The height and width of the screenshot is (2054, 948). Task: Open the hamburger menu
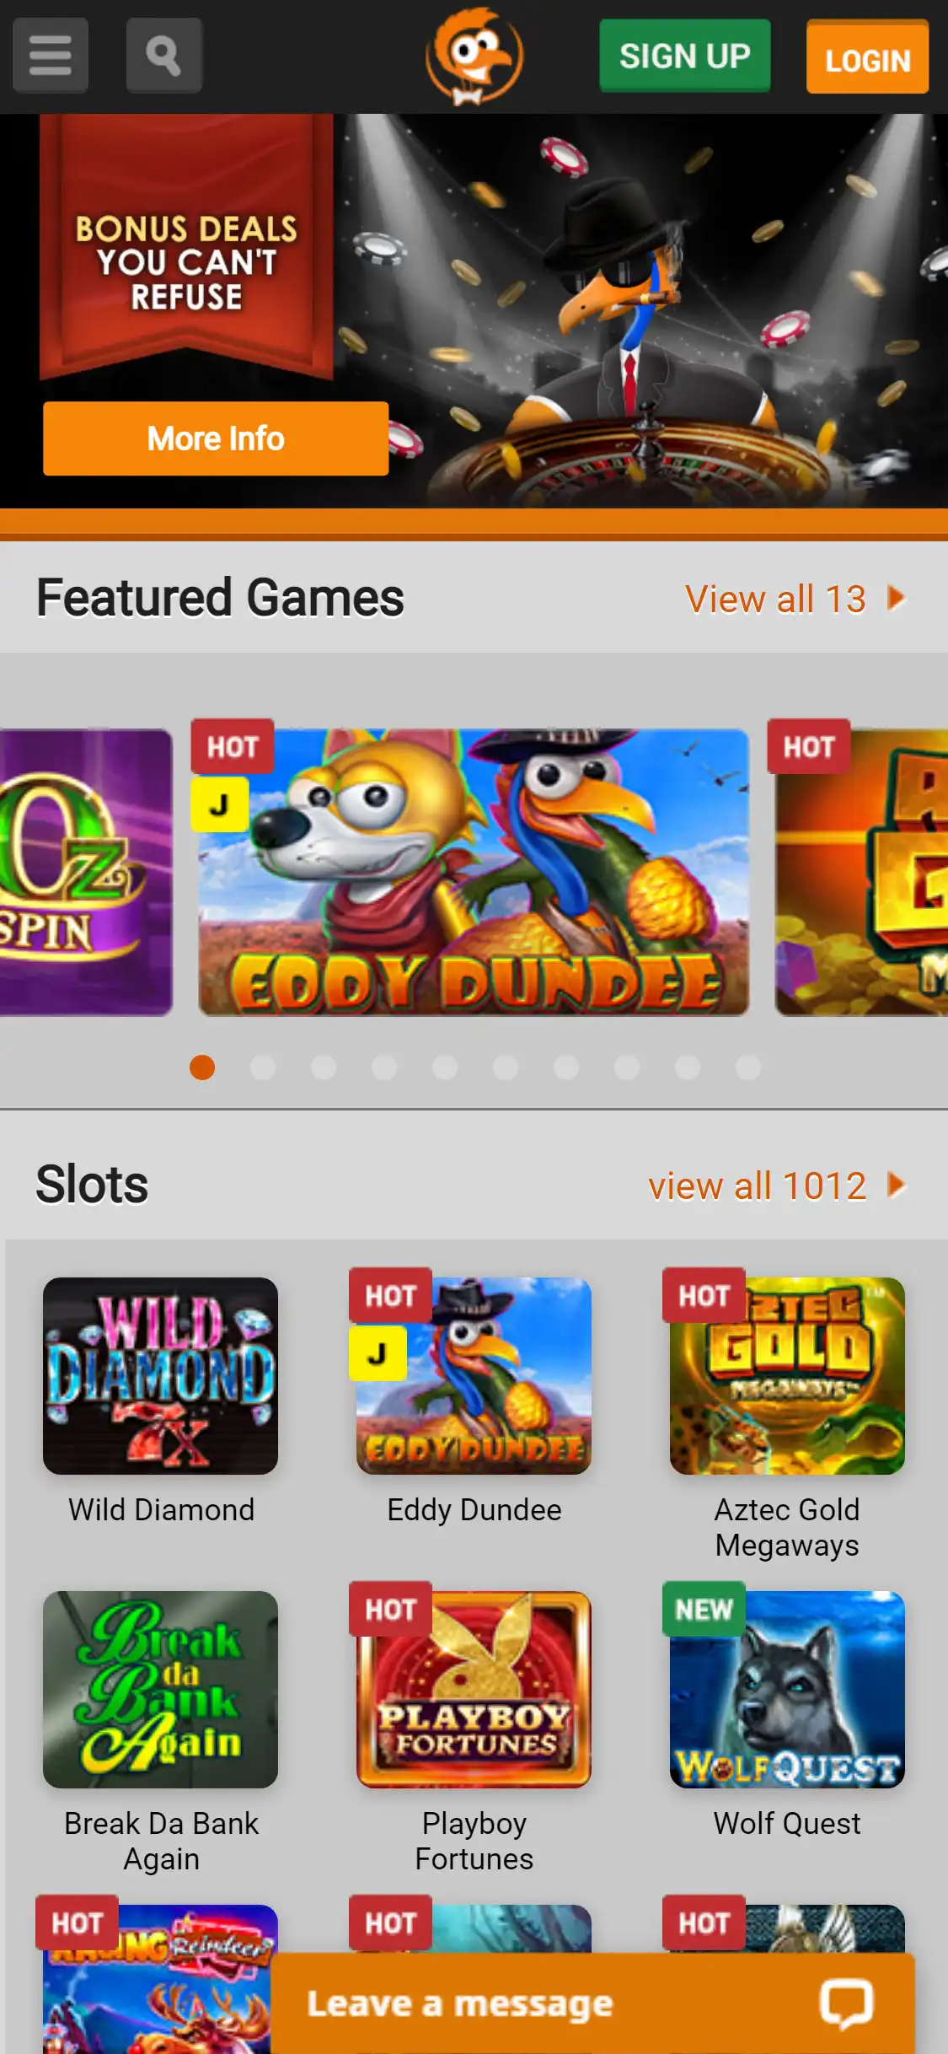click(x=51, y=56)
